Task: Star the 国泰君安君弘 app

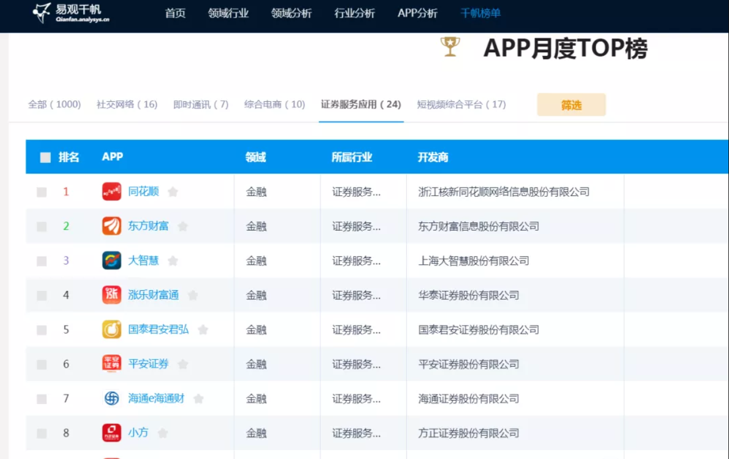Action: tap(203, 330)
